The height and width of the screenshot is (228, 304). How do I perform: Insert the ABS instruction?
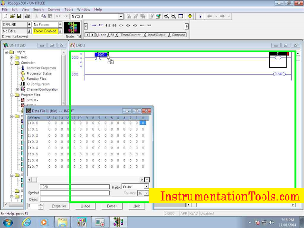149,25
